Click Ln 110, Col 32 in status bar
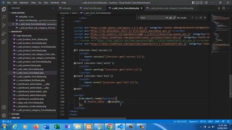Image resolution: width=232 pixels, height=130 pixels. click(x=180, y=122)
